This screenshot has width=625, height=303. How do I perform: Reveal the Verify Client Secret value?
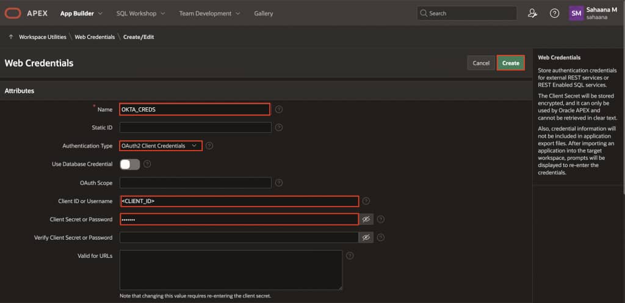(x=366, y=237)
